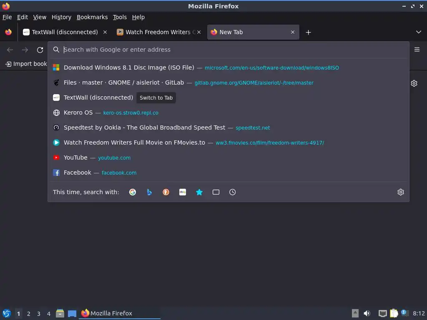Open the system start menu icon

7,313
